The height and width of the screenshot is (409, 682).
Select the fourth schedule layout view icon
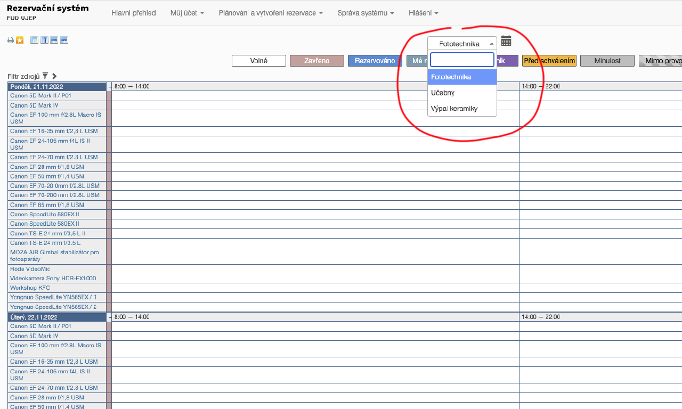pos(64,40)
